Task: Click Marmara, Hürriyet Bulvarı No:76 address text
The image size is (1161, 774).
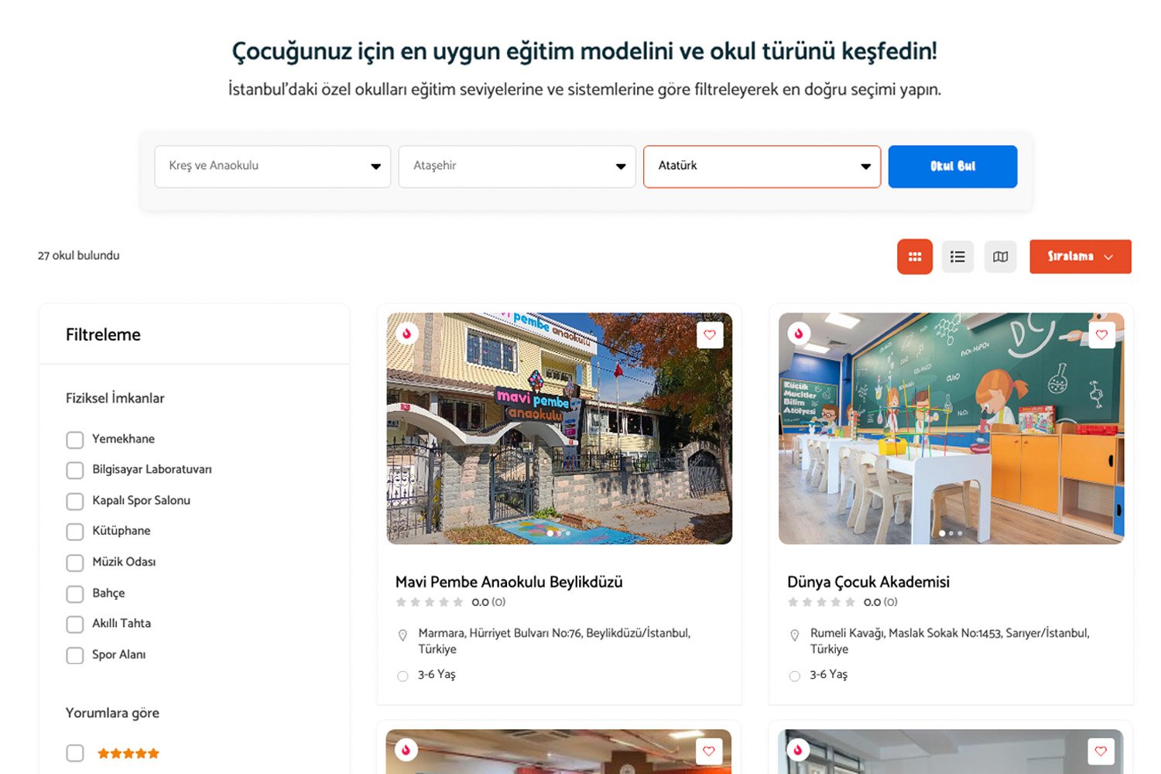Action: (x=554, y=641)
